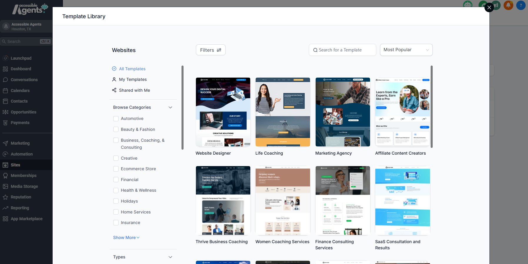Click the robot assistant icon in top bar
The image size is (528, 264).
468,4
